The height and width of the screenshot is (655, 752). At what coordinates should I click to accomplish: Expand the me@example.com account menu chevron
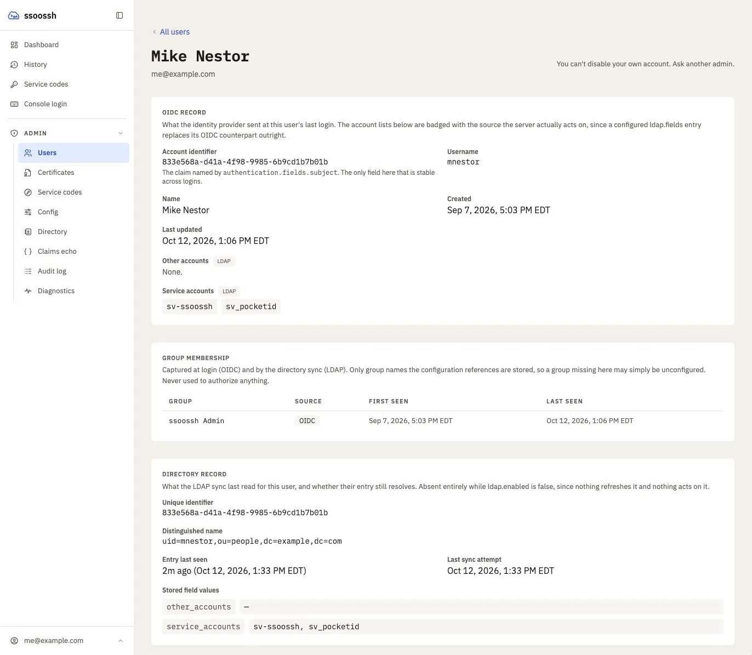pos(121,641)
